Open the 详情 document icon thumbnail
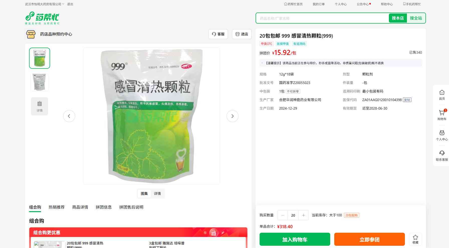 (x=40, y=106)
